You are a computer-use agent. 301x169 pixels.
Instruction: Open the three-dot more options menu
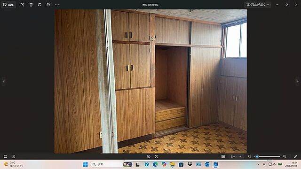click(57, 5)
